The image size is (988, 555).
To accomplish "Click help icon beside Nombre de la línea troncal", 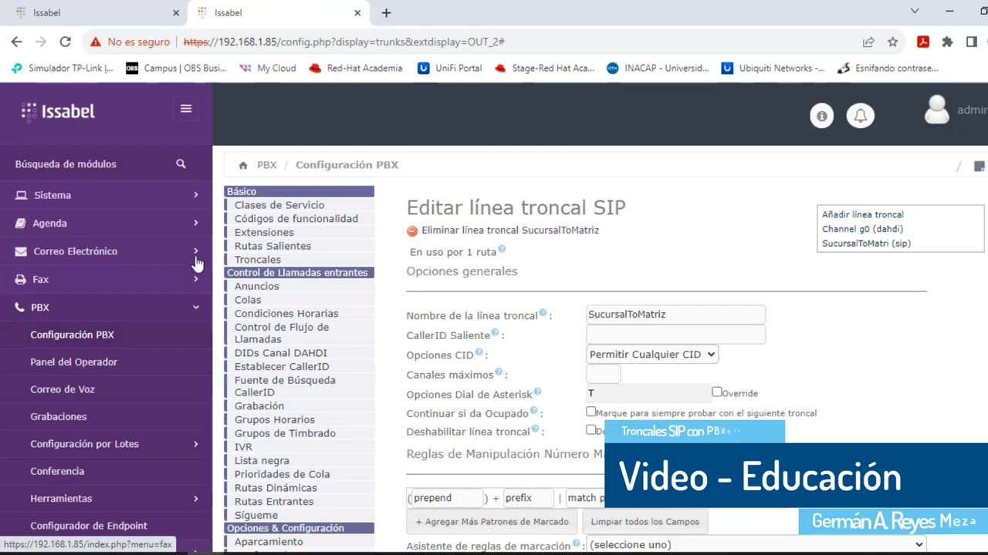I will pos(543,313).
